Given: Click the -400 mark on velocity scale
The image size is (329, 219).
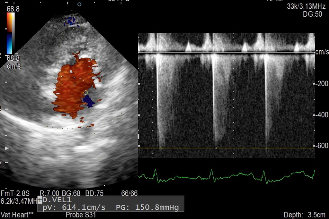Looking at the screenshot, I should click(321, 115).
